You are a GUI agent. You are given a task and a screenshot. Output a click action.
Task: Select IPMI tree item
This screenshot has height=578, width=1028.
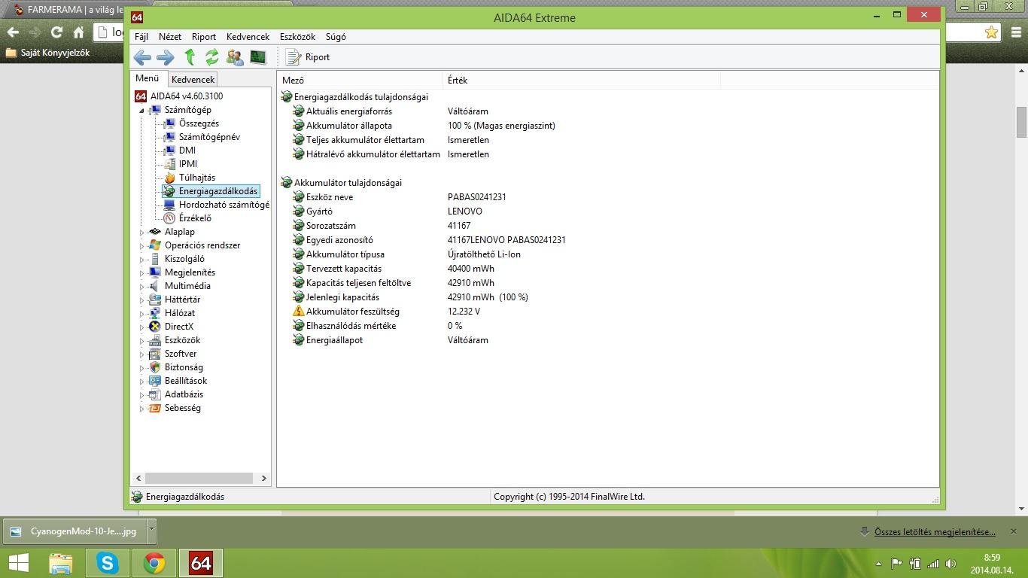pos(187,164)
